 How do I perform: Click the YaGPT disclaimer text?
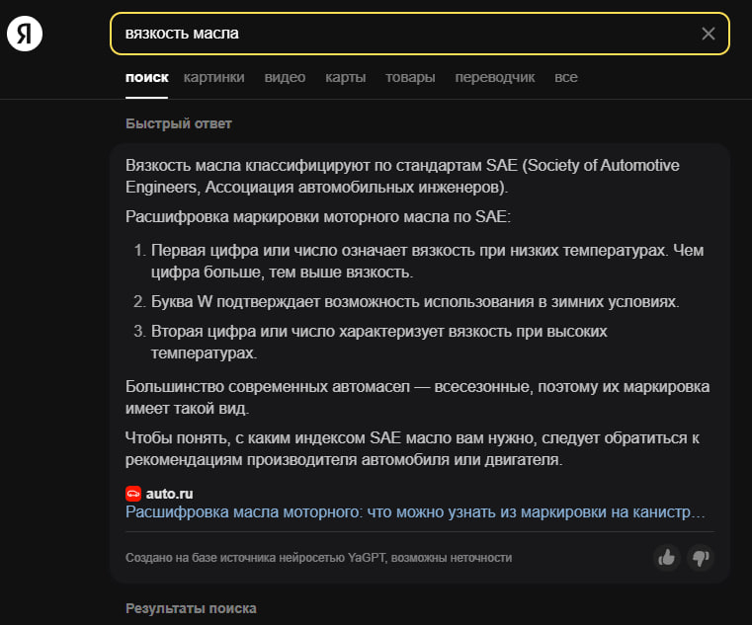pyautogui.click(x=318, y=558)
